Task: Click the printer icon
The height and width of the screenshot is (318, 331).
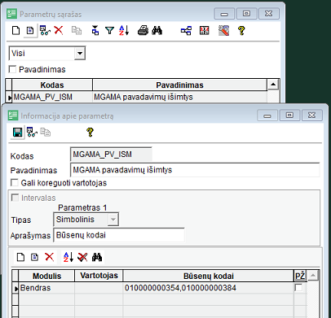Action: tap(143, 30)
